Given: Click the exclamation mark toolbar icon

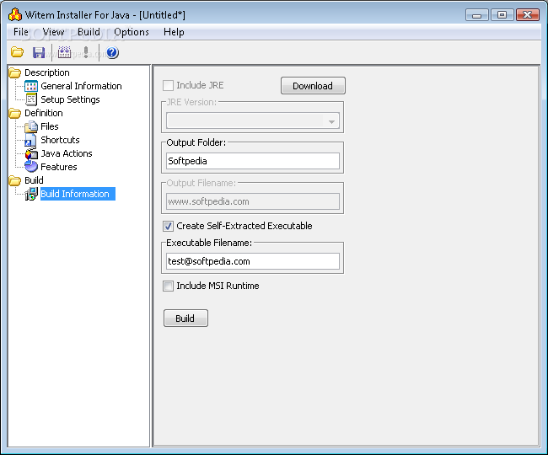Looking at the screenshot, I should 86,52.
